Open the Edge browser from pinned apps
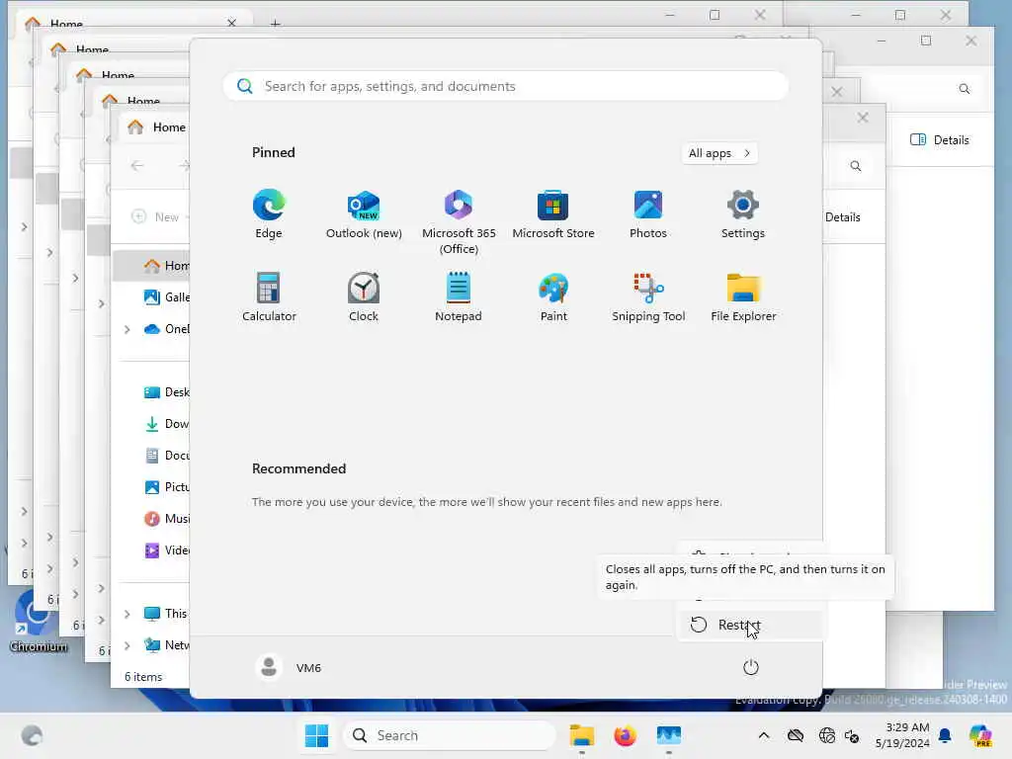Image resolution: width=1012 pixels, height=759 pixels. tap(269, 214)
